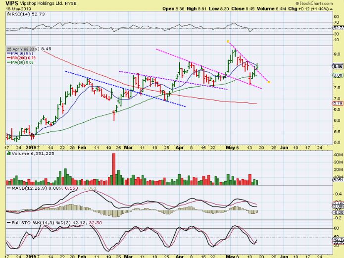344x258 pixels.
Task: Click the 70 RSI axis label
Action: click(x=336, y=22)
